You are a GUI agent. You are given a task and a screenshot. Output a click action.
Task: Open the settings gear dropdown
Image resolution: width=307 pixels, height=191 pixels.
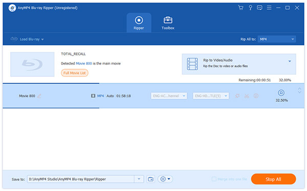[165, 179]
